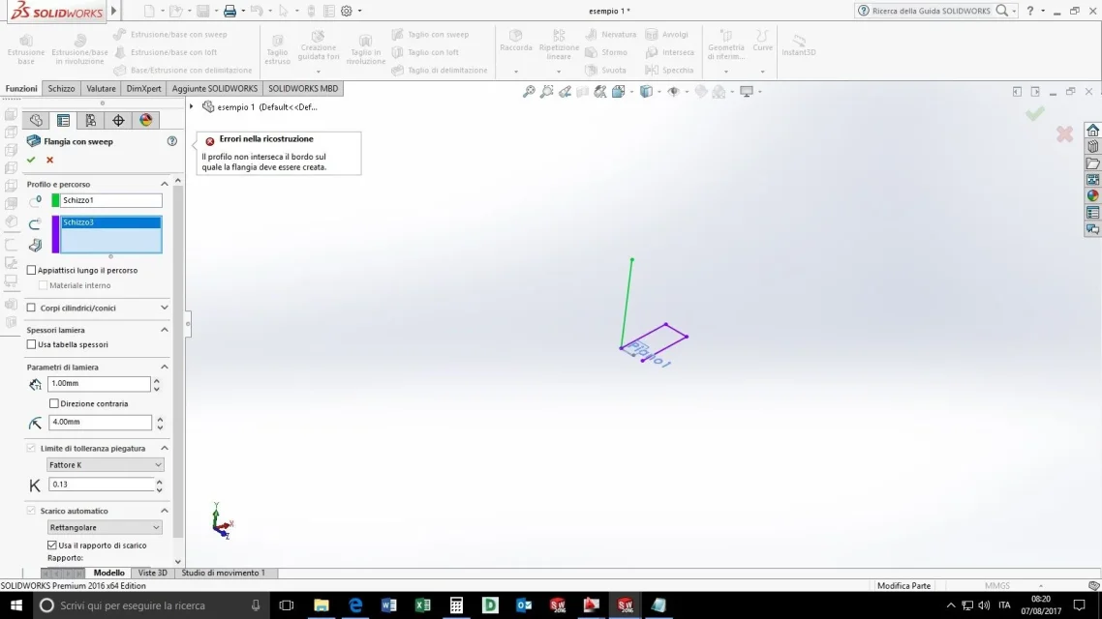The width and height of the screenshot is (1102, 619).
Task: Click the 4.00mm bend radius field
Action: (x=100, y=423)
